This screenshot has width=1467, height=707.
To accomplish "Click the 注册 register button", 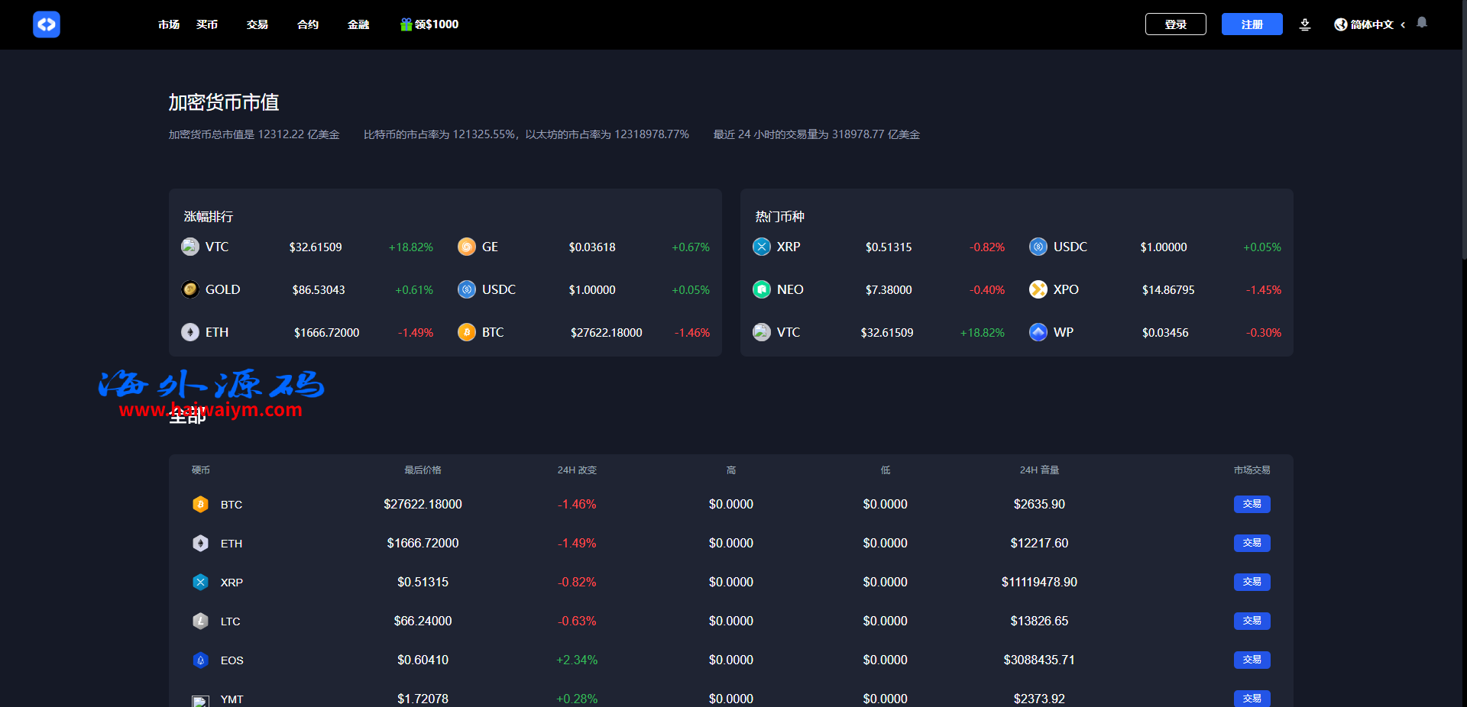I will [1252, 24].
